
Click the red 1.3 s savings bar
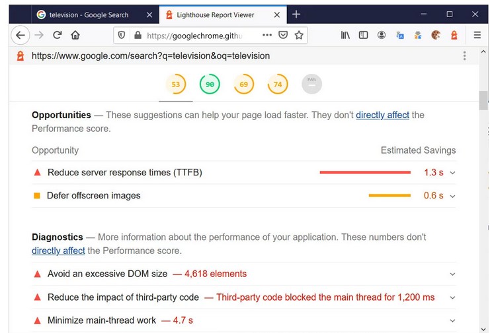point(365,172)
